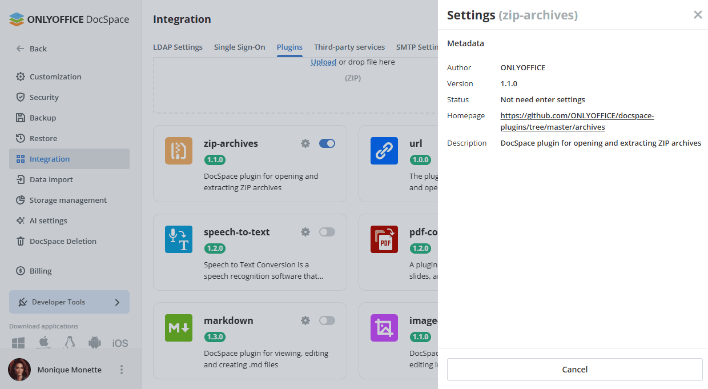Select the Plugins tab
Image resolution: width=708 pixels, height=389 pixels.
289,47
